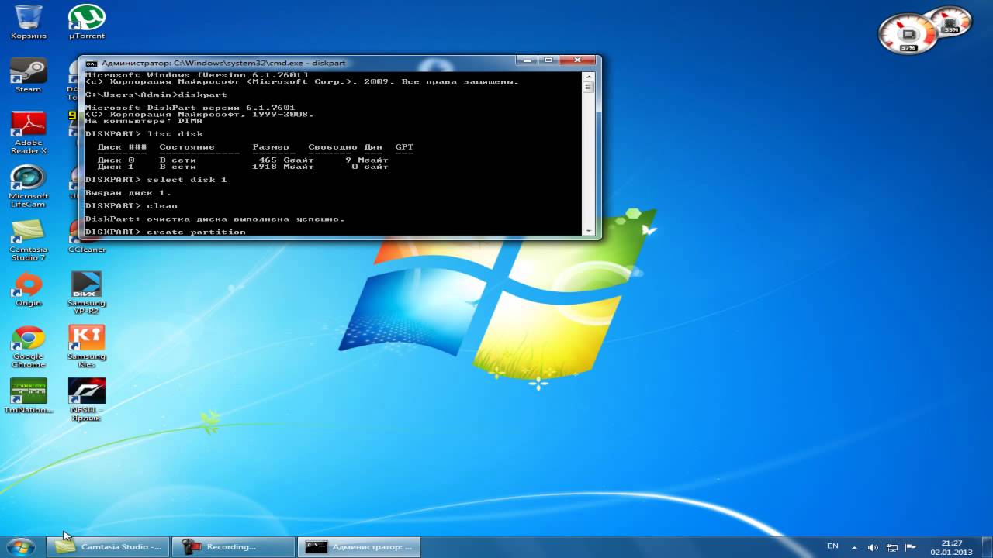
Task: Open the Корзина recycle bin icon
Action: [x=29, y=22]
